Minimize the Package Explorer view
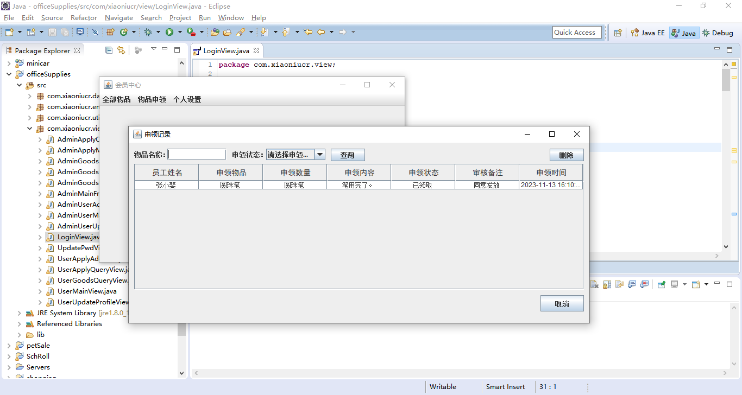 165,49
